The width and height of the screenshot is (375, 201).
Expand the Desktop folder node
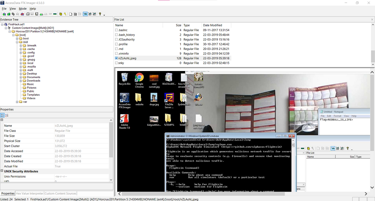coord(21,74)
